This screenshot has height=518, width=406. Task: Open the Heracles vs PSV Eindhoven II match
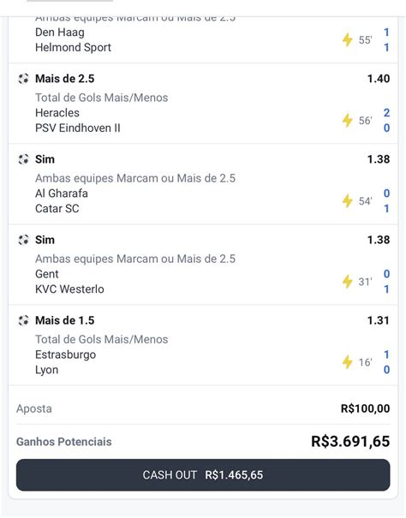(78, 120)
